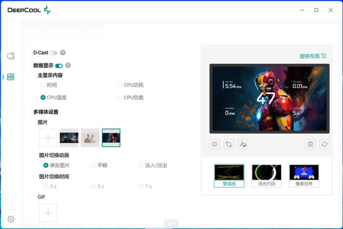The image size is (343, 229).
Task: Select CPU温度 radio option
Action: coord(53,98)
